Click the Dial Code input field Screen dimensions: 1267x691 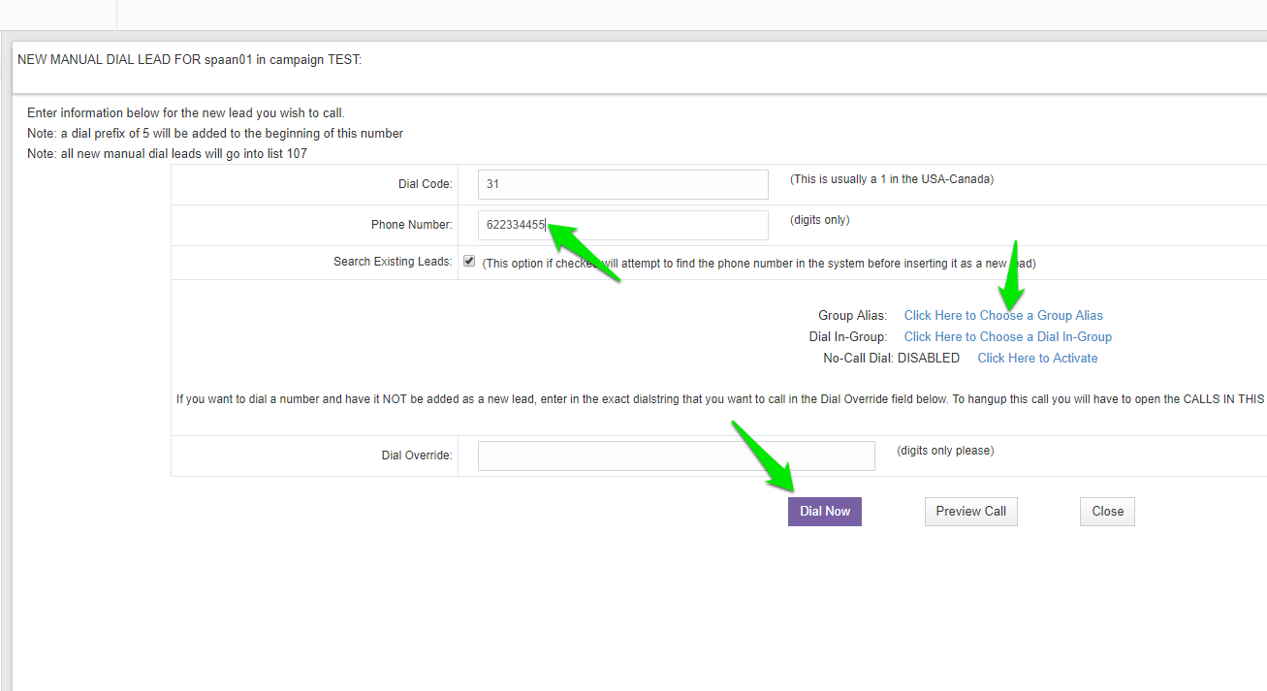click(622, 184)
